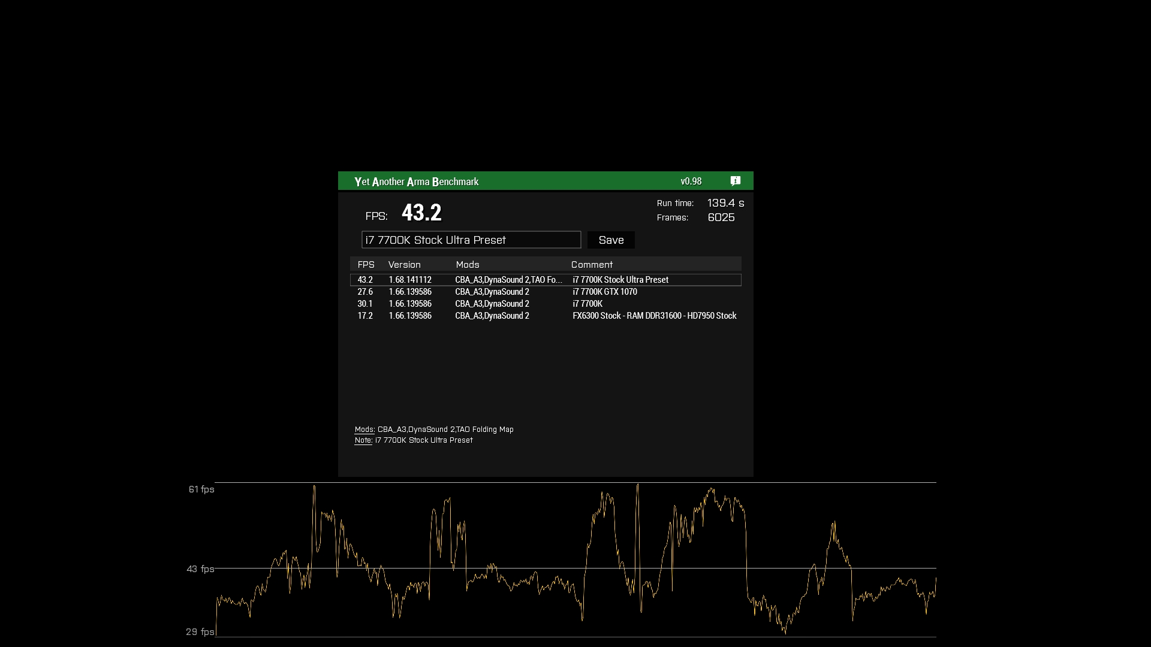Click the 139.4 s run time value
The image size is (1151, 647).
coord(725,203)
